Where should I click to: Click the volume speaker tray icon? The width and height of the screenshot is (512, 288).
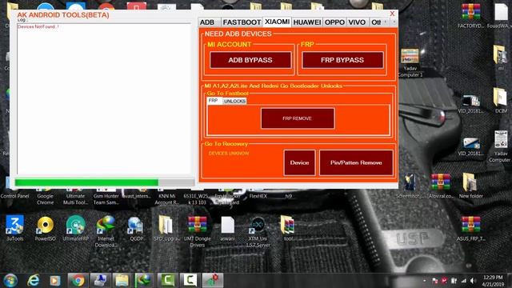pos(473,281)
